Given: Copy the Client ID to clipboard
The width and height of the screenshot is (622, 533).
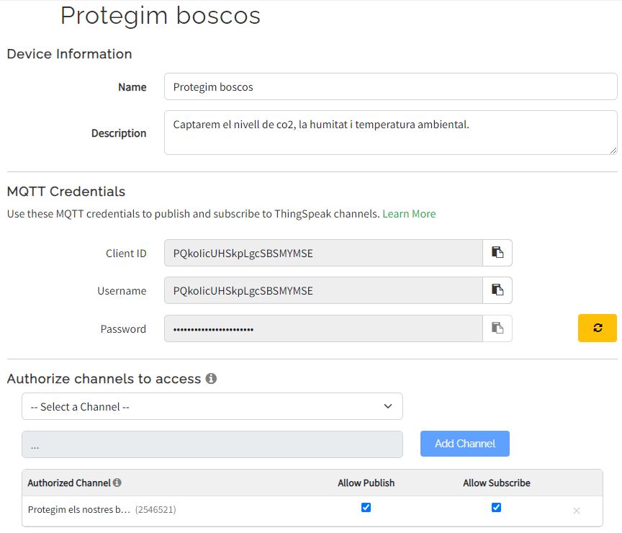Looking at the screenshot, I should point(497,253).
